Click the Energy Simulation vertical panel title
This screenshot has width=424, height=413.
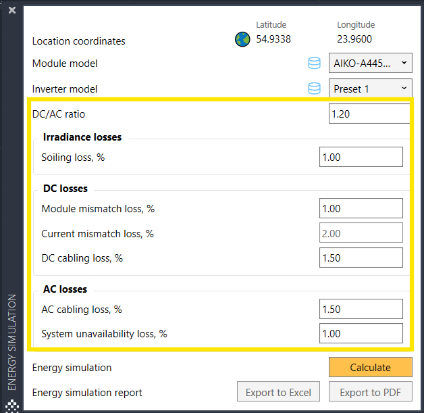(x=11, y=341)
